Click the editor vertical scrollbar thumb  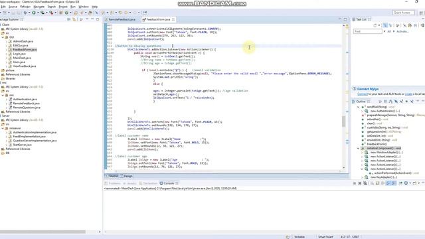coord(344,121)
